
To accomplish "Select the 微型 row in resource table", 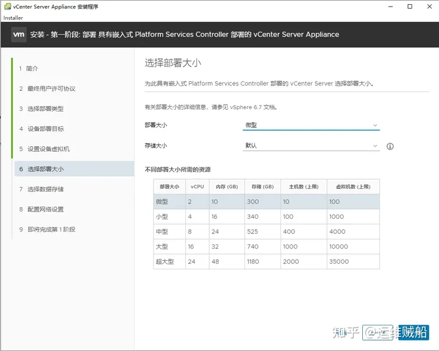I will click(266, 202).
